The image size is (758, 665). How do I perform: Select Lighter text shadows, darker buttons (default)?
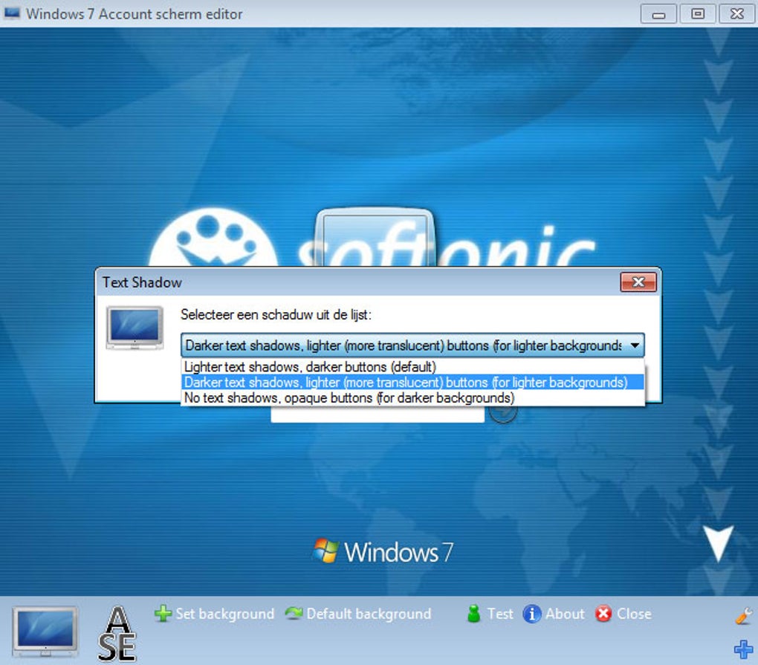tap(413, 367)
